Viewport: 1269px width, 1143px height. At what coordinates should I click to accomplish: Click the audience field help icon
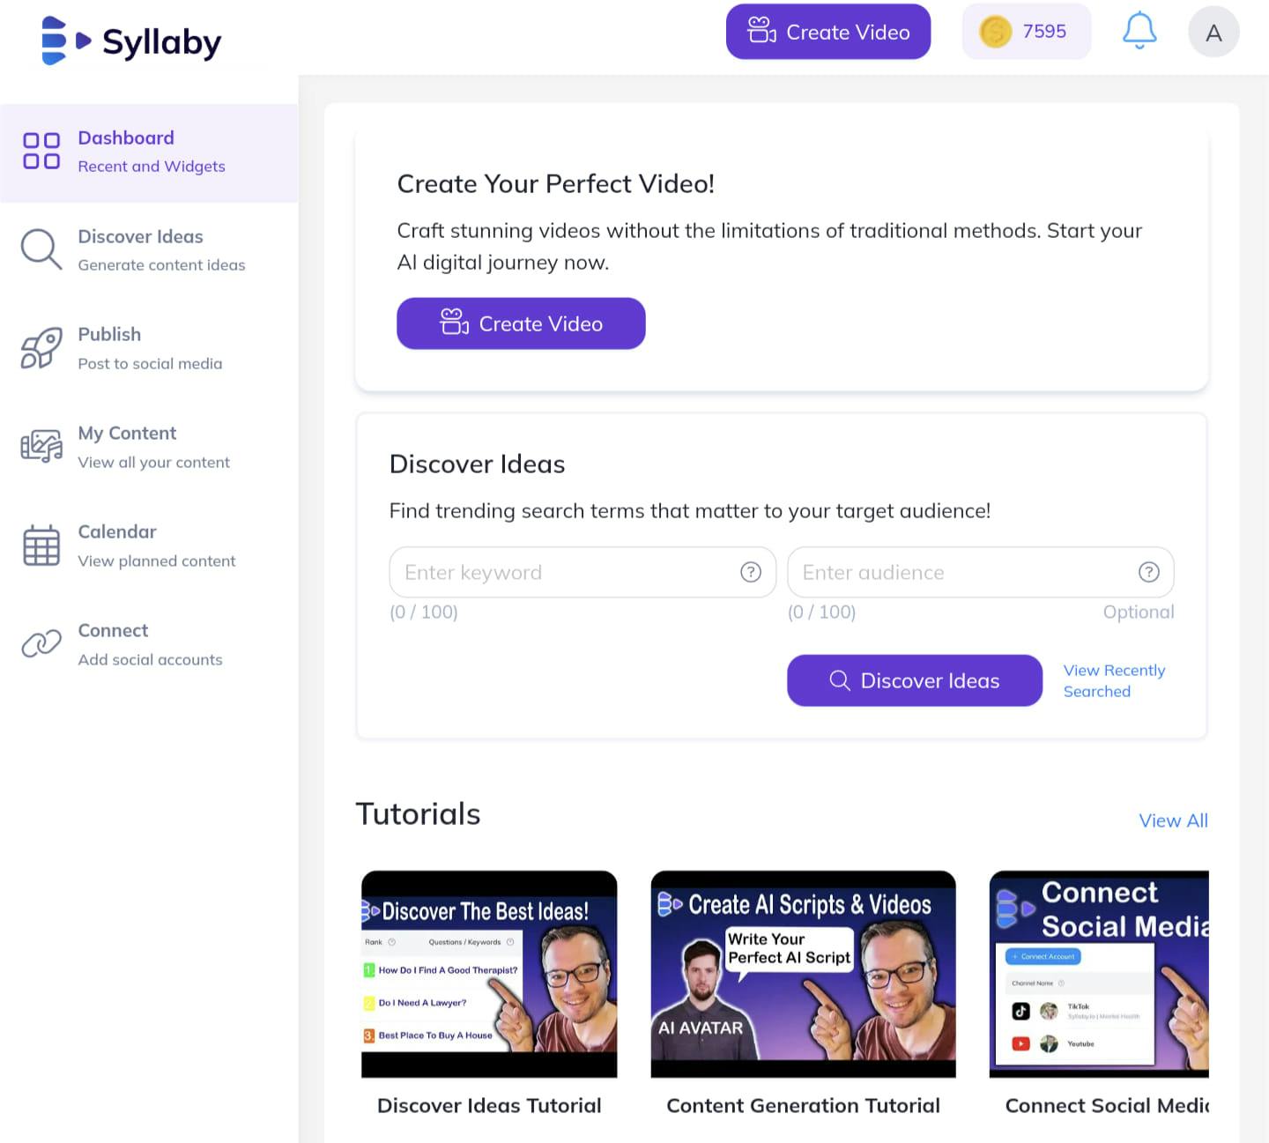coord(1149,573)
